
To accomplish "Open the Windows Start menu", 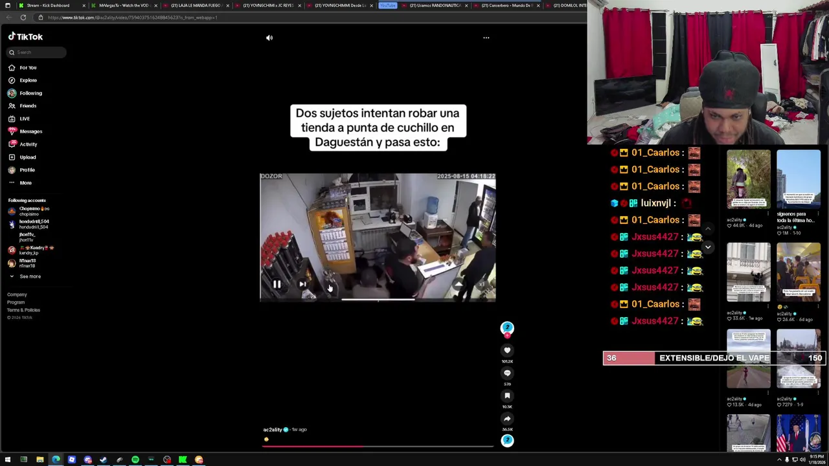I will point(8,460).
